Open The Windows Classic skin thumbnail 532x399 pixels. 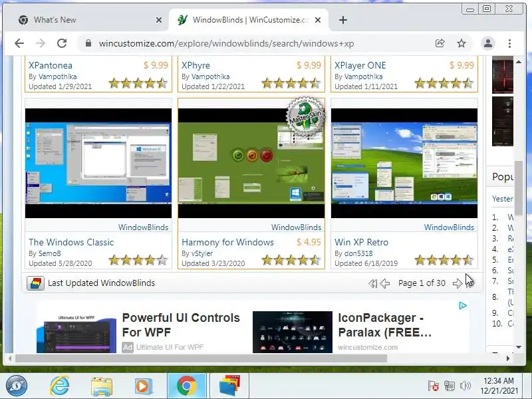click(x=98, y=163)
